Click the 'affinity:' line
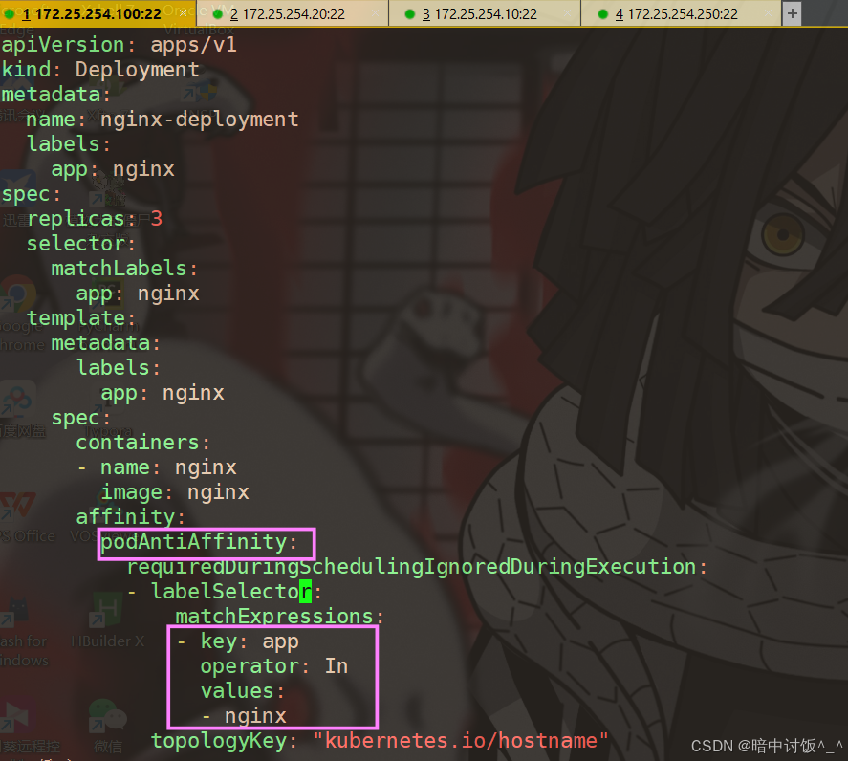The image size is (848, 761). point(130,517)
